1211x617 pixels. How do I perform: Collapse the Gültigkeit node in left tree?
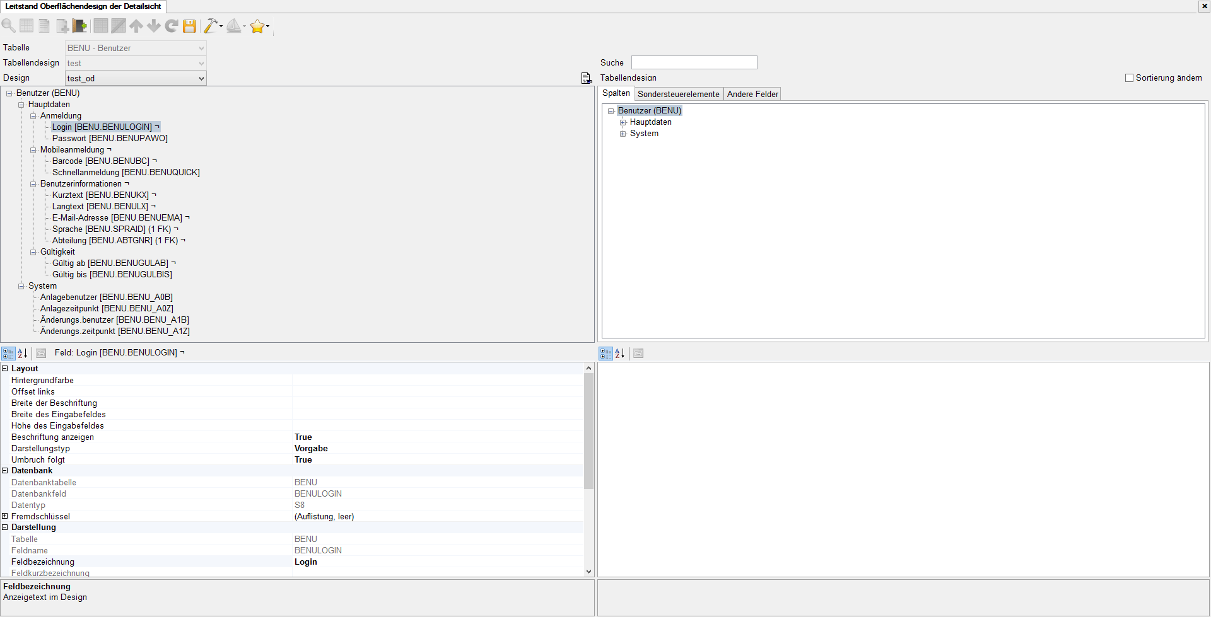coord(33,252)
